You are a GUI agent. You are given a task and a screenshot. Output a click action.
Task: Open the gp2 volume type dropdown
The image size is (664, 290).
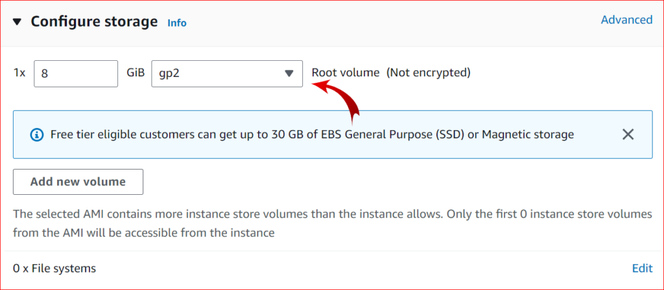point(227,74)
